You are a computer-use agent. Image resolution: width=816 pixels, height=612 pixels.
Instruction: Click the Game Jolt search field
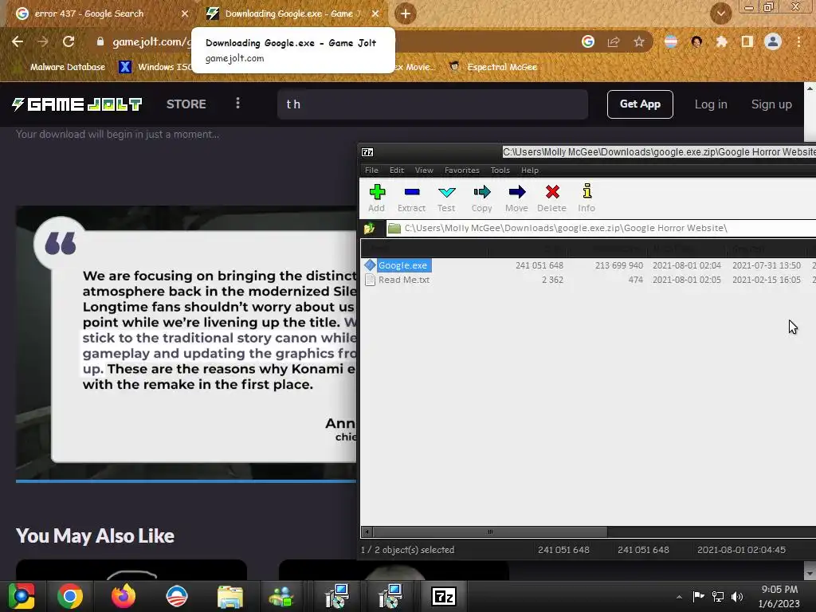click(433, 104)
